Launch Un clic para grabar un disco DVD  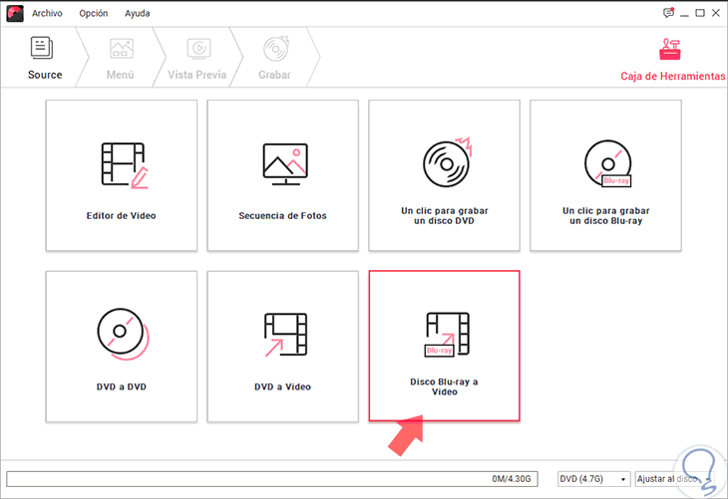[445, 175]
